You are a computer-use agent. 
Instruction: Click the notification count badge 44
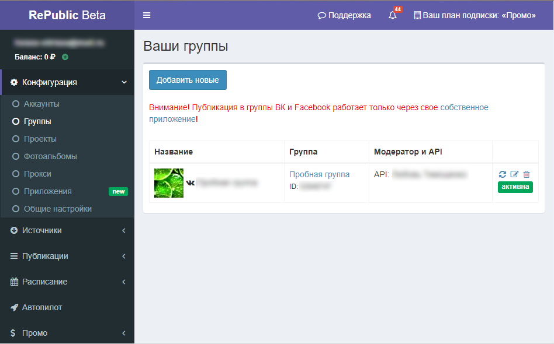click(398, 9)
